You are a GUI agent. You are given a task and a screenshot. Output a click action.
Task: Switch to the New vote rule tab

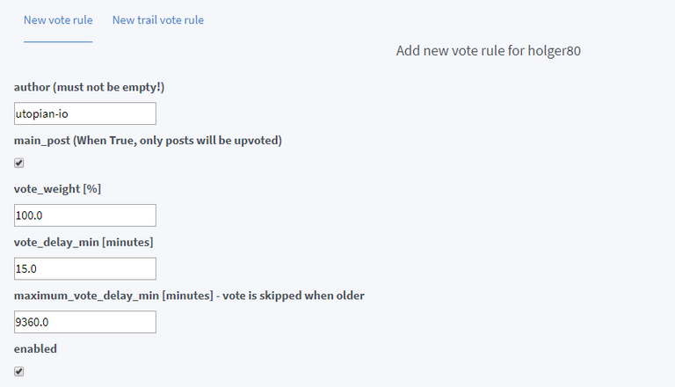tap(58, 20)
